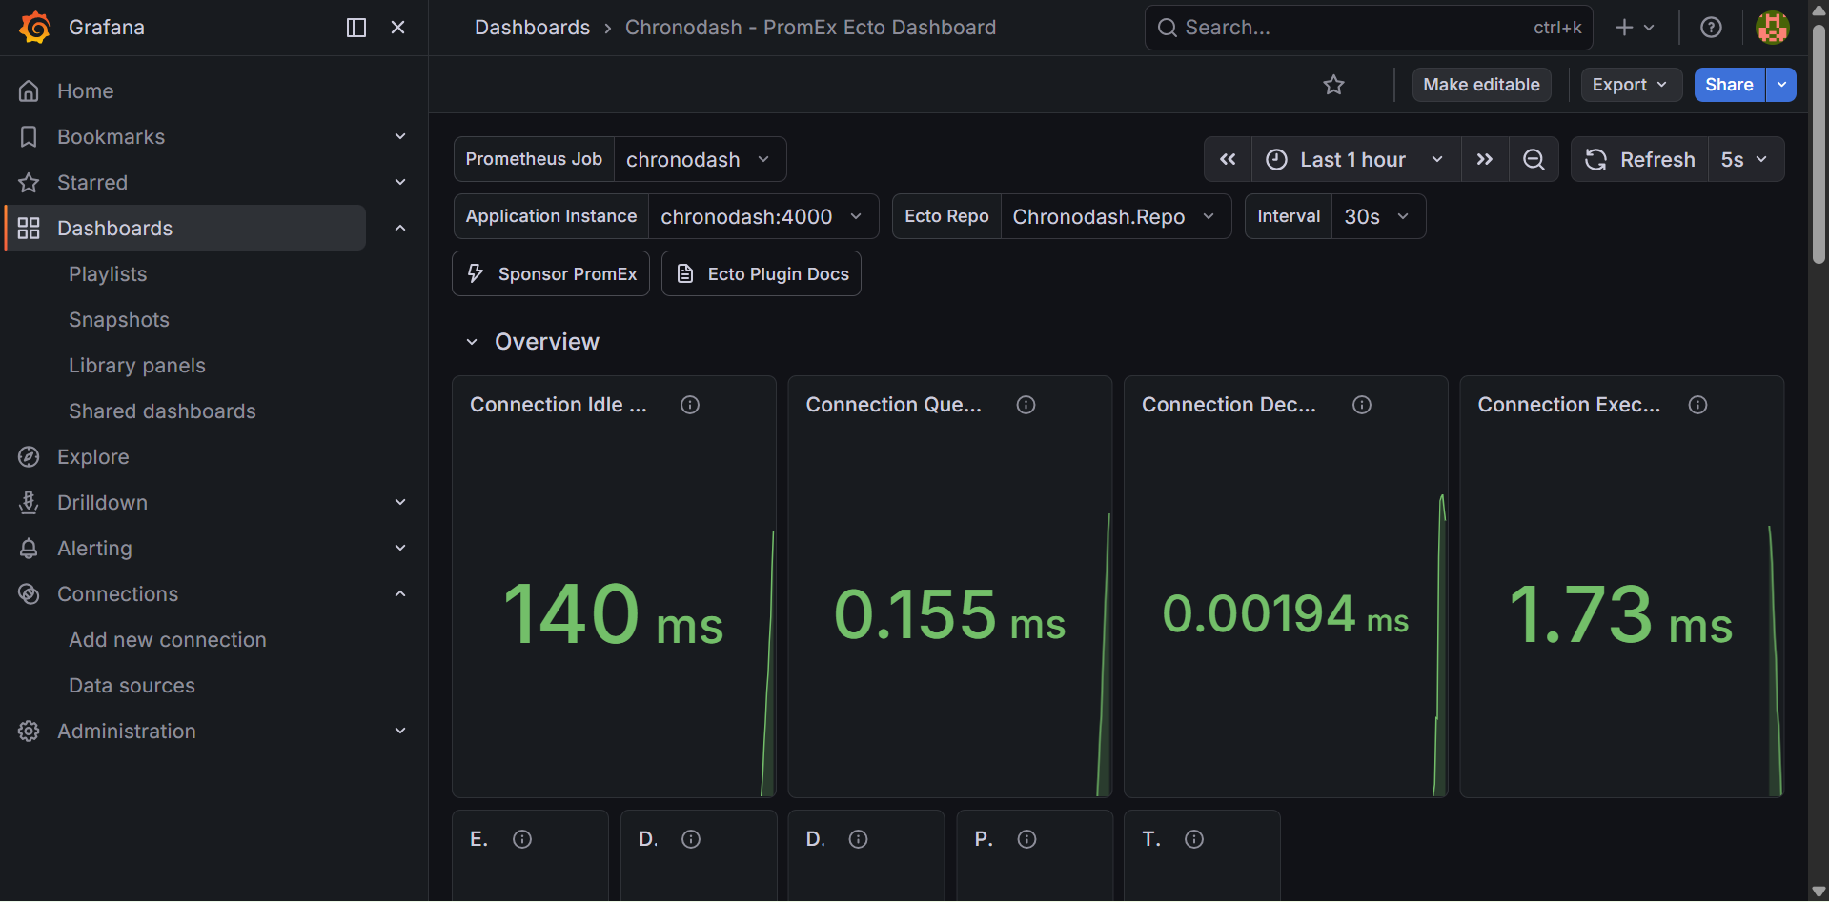Undock the navigation menu panel
Image resolution: width=1829 pixels, height=902 pixels.
pos(356,28)
